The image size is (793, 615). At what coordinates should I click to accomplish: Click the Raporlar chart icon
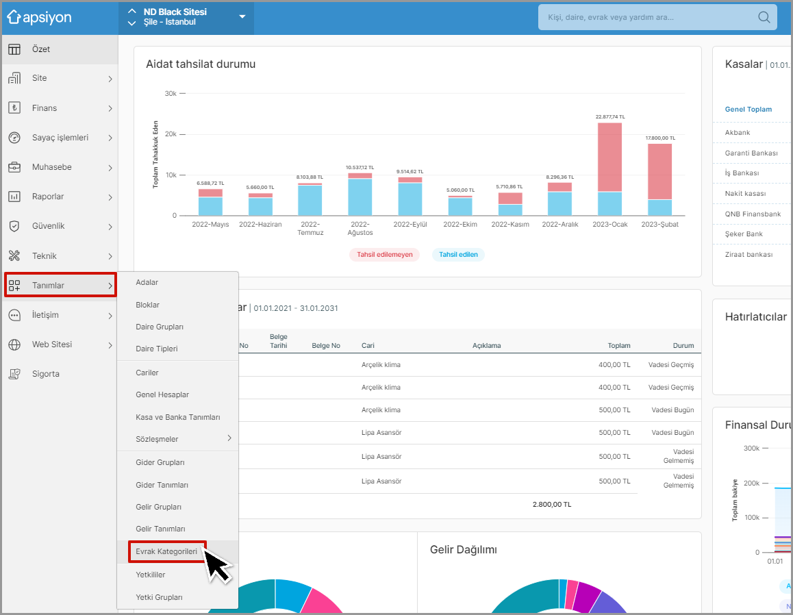(x=14, y=197)
